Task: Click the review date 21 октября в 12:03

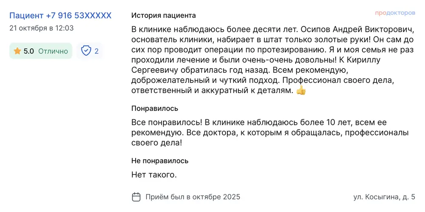Action: (41, 28)
